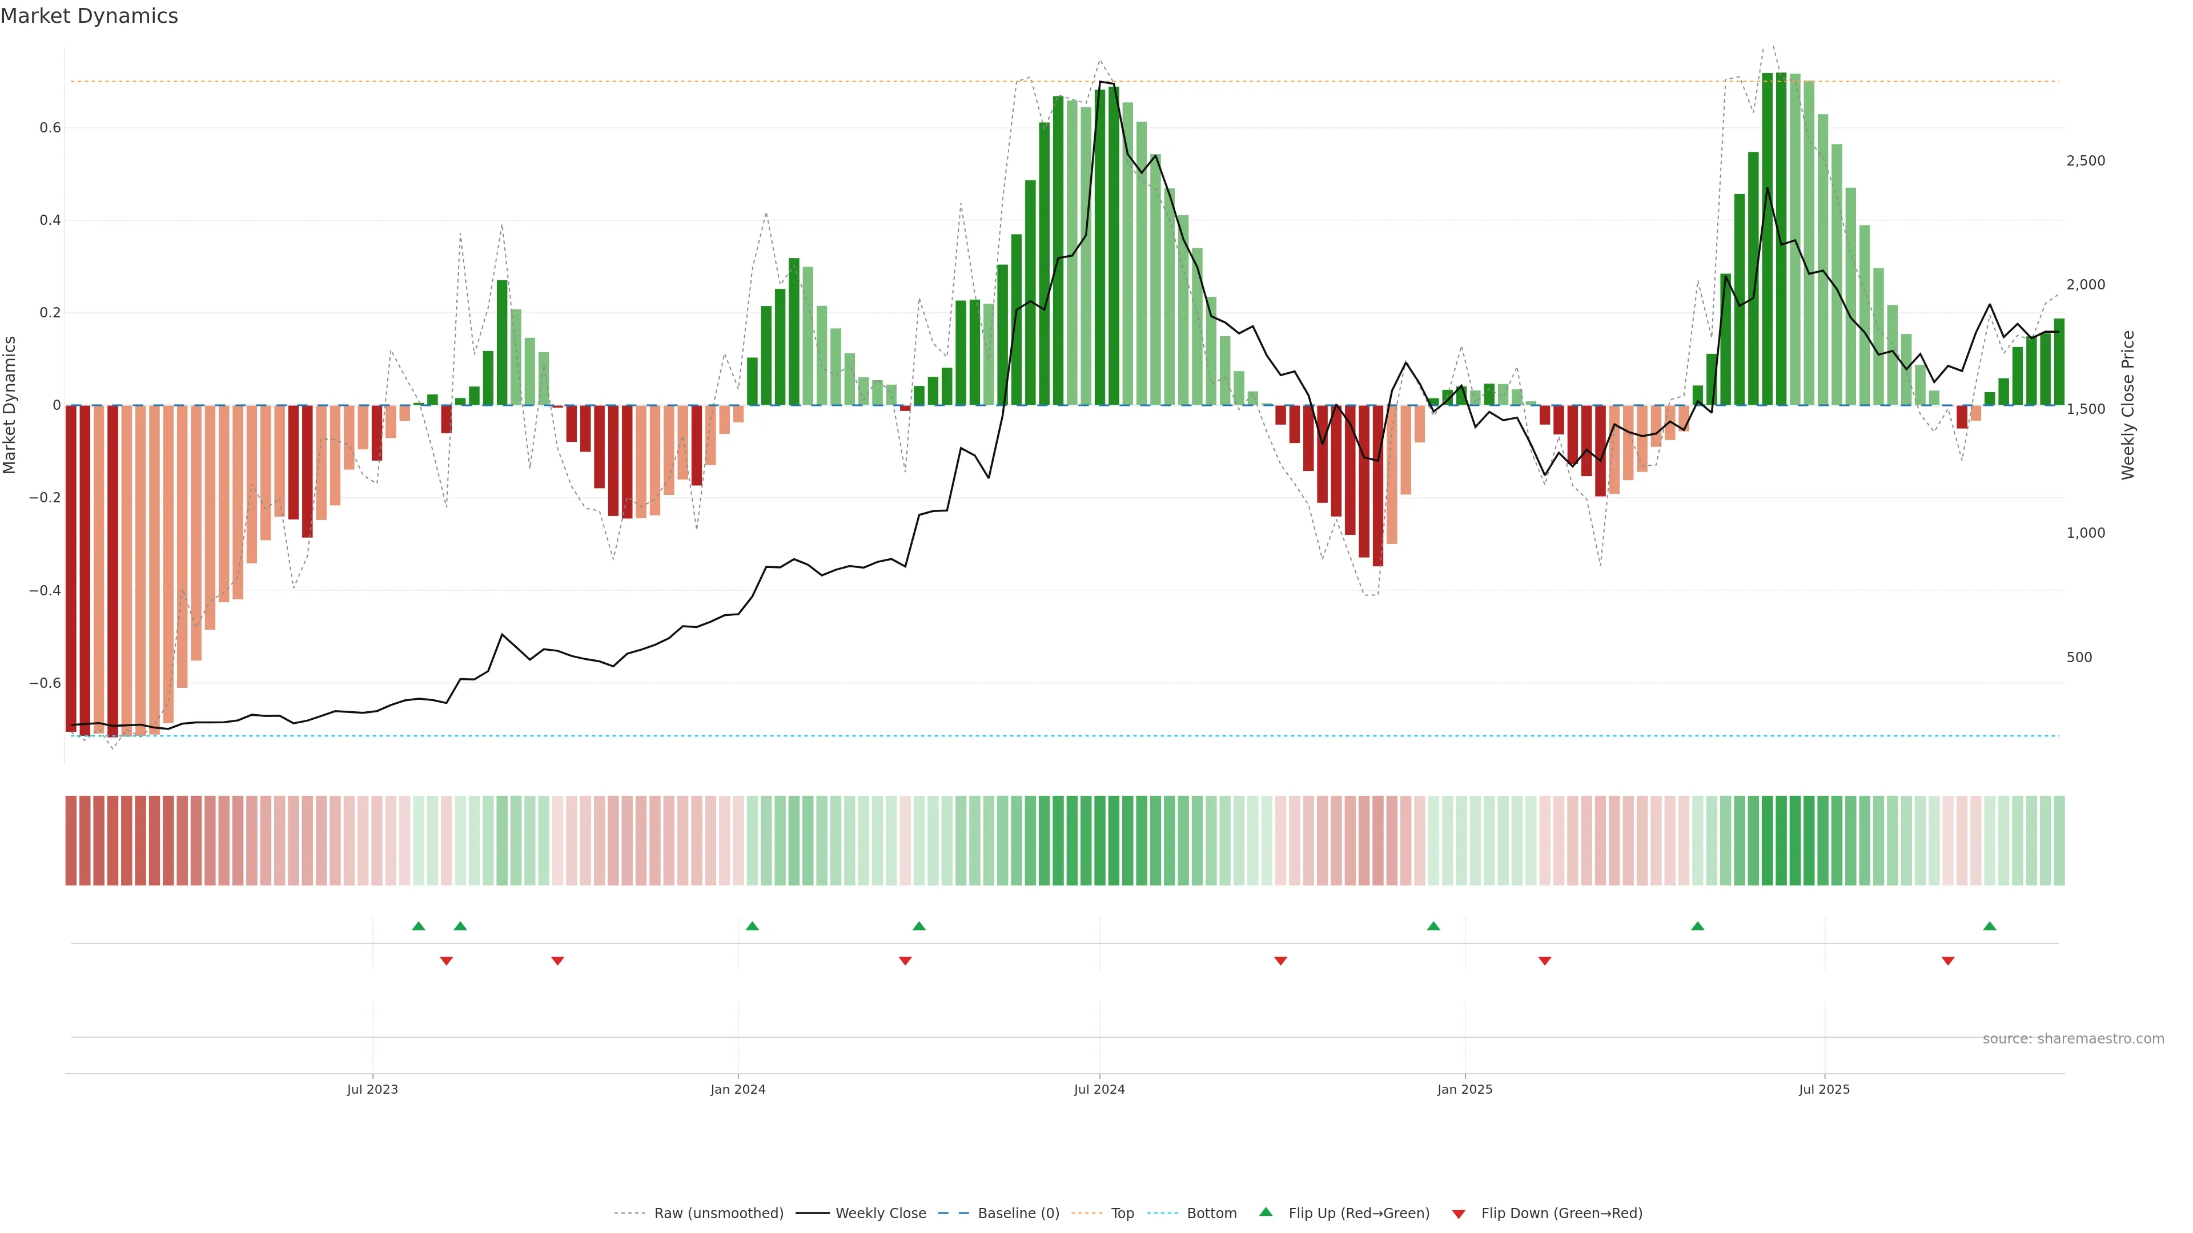
Task: Select the last Flip Down marker after Jul 2025
Action: (1948, 961)
